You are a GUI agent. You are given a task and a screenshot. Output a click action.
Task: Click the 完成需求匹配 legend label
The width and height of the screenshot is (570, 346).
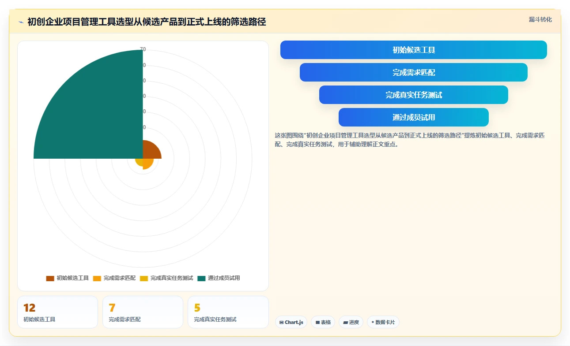click(x=120, y=278)
